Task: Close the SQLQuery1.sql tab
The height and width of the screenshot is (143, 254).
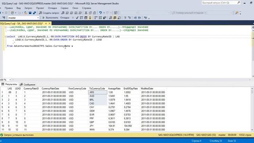Action: [x=50, y=23]
